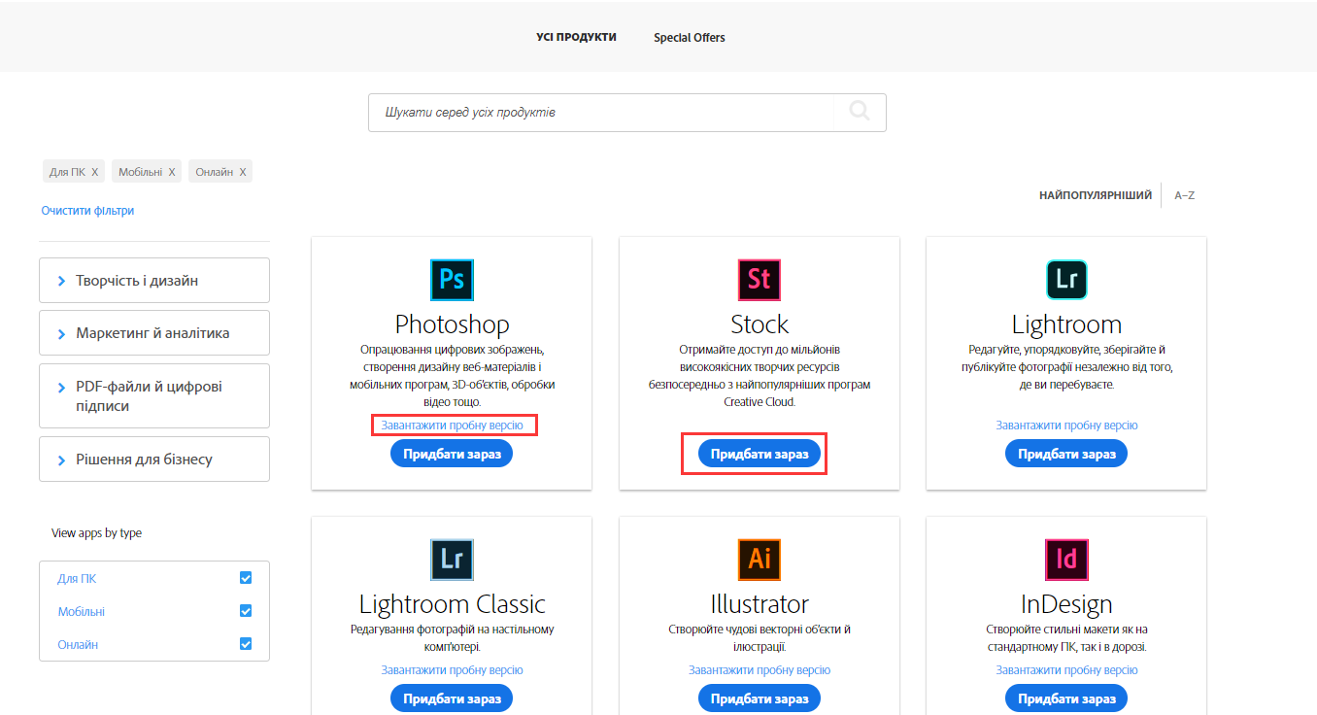Viewport: 1317px width, 715px height.
Task: Click the search magnifier icon
Action: pos(859,112)
